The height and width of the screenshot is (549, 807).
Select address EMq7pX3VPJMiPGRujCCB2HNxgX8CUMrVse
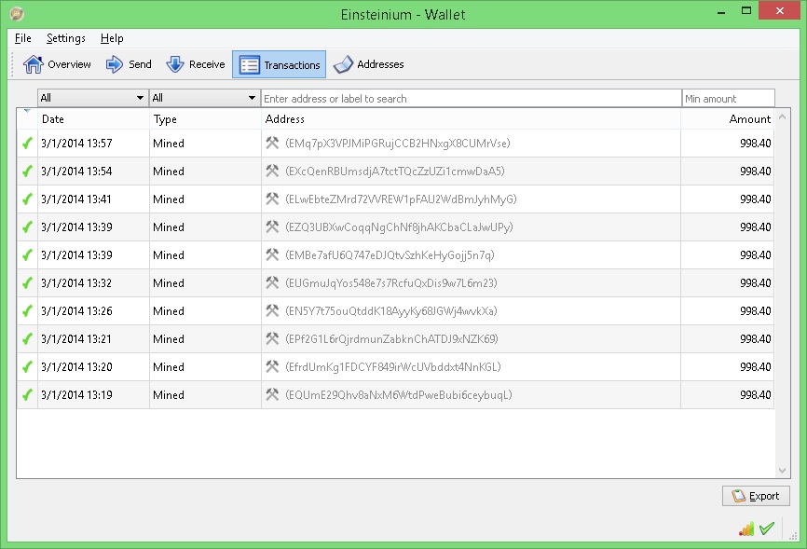(x=398, y=144)
